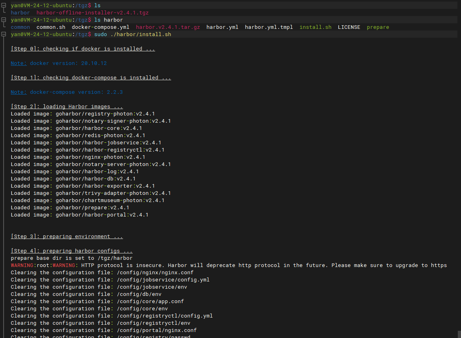The image size is (461, 338).
Task: Click the goharbor/notary-server-photon:v2.4.1 line
Action: pos(91,164)
